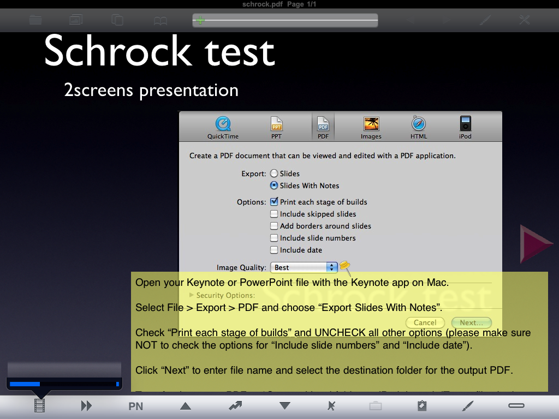Click the page navigation slider bar at top
559x419 pixels.
285,20
